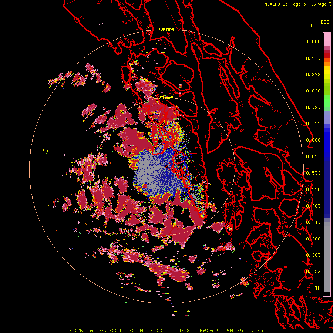Select the 0.467 scale value
This screenshot has width=333, height=333.
[x=313, y=206]
